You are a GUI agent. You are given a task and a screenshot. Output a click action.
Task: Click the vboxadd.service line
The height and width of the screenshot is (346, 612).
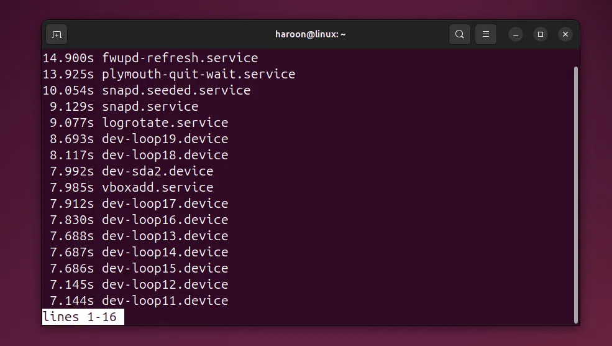tap(157, 187)
